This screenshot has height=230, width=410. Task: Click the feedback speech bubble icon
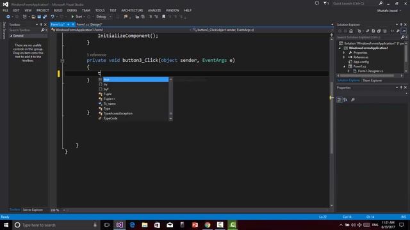coord(317,3)
